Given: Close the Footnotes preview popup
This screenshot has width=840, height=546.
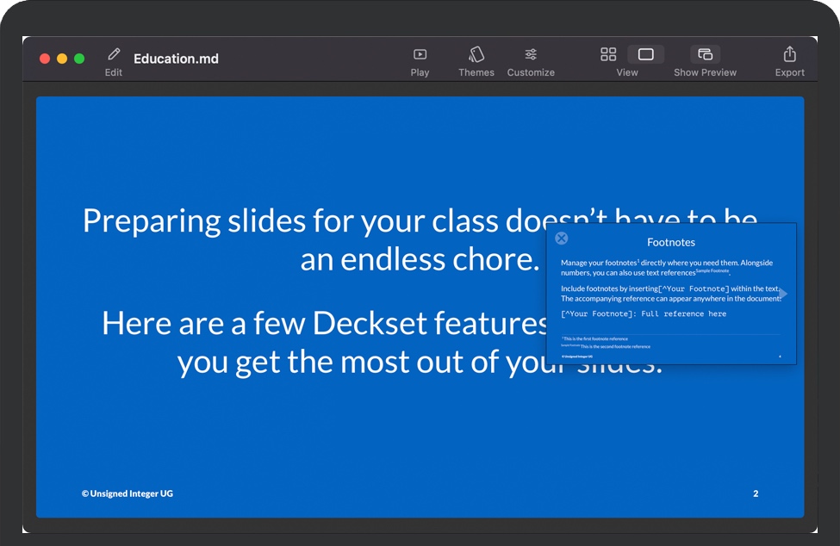Looking at the screenshot, I should 562,239.
